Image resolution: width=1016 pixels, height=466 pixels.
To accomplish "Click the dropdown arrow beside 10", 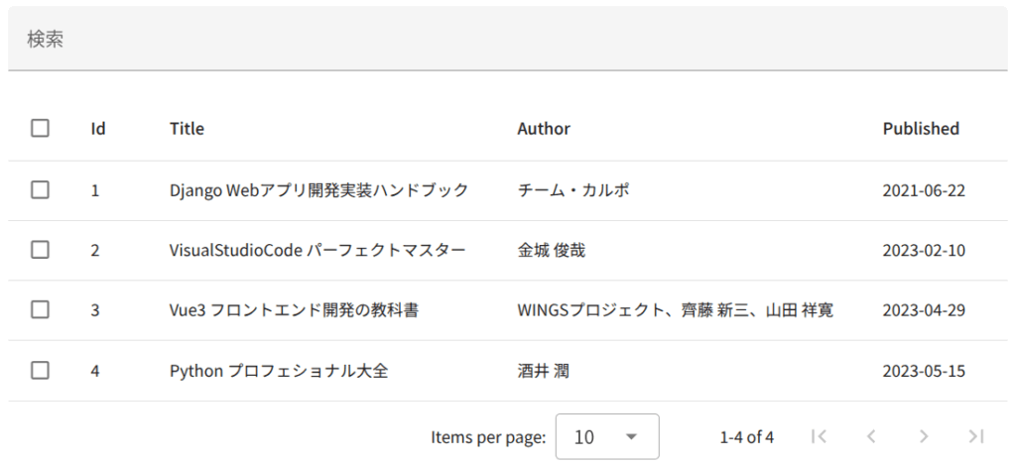I will pos(631,436).
